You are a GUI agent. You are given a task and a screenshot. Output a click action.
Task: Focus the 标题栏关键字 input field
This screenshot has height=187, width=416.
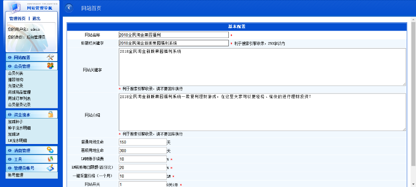pos(173,43)
